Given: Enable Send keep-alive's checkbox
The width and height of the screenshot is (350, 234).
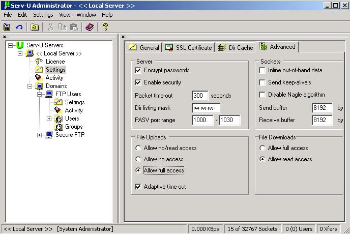Looking at the screenshot, I should 262,82.
